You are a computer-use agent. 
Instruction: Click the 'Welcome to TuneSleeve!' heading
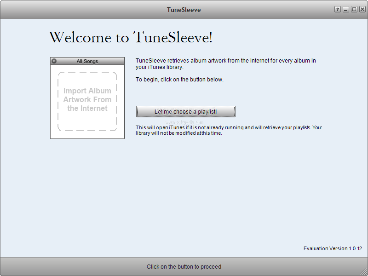[131, 37]
